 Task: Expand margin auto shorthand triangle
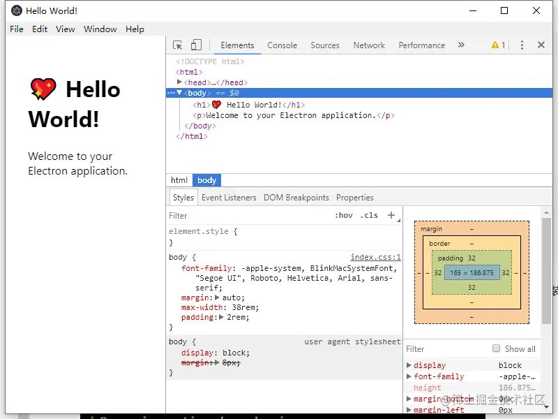point(217,297)
